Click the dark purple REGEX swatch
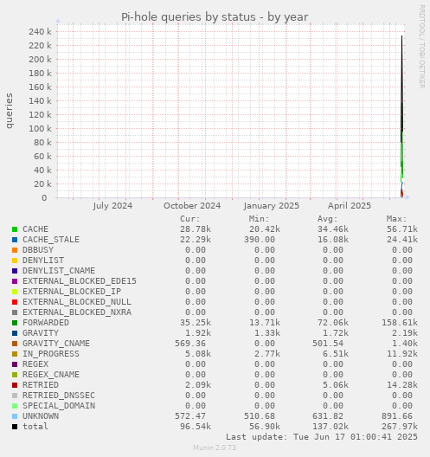Screen dimensions: 430x457 point(15,364)
